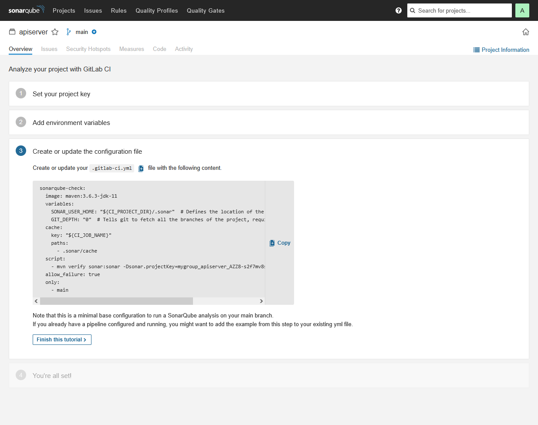
Task: Click Finish this tutorial button
Action: (62, 340)
